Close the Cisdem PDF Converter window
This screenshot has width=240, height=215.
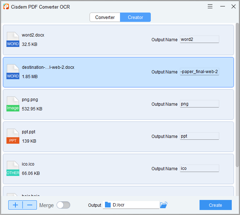(x=234, y=6)
